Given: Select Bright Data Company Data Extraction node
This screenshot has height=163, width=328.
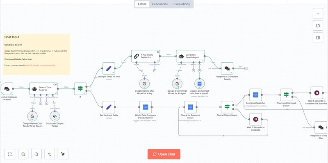Looking at the screenshot, I should point(146,107).
